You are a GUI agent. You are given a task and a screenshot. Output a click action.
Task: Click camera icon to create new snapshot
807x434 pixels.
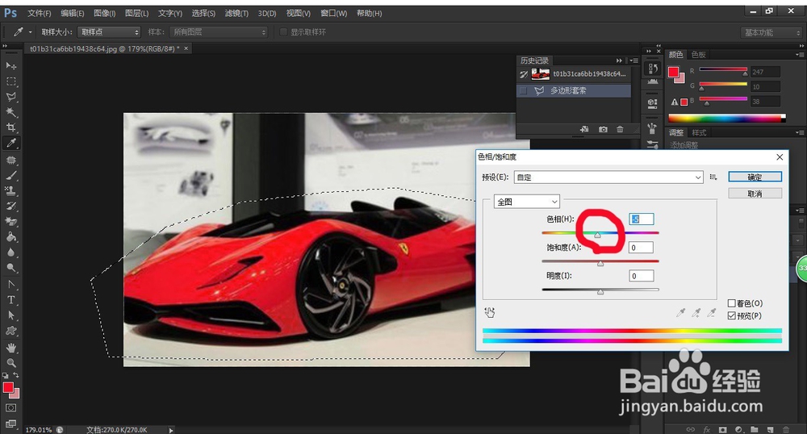tap(603, 130)
